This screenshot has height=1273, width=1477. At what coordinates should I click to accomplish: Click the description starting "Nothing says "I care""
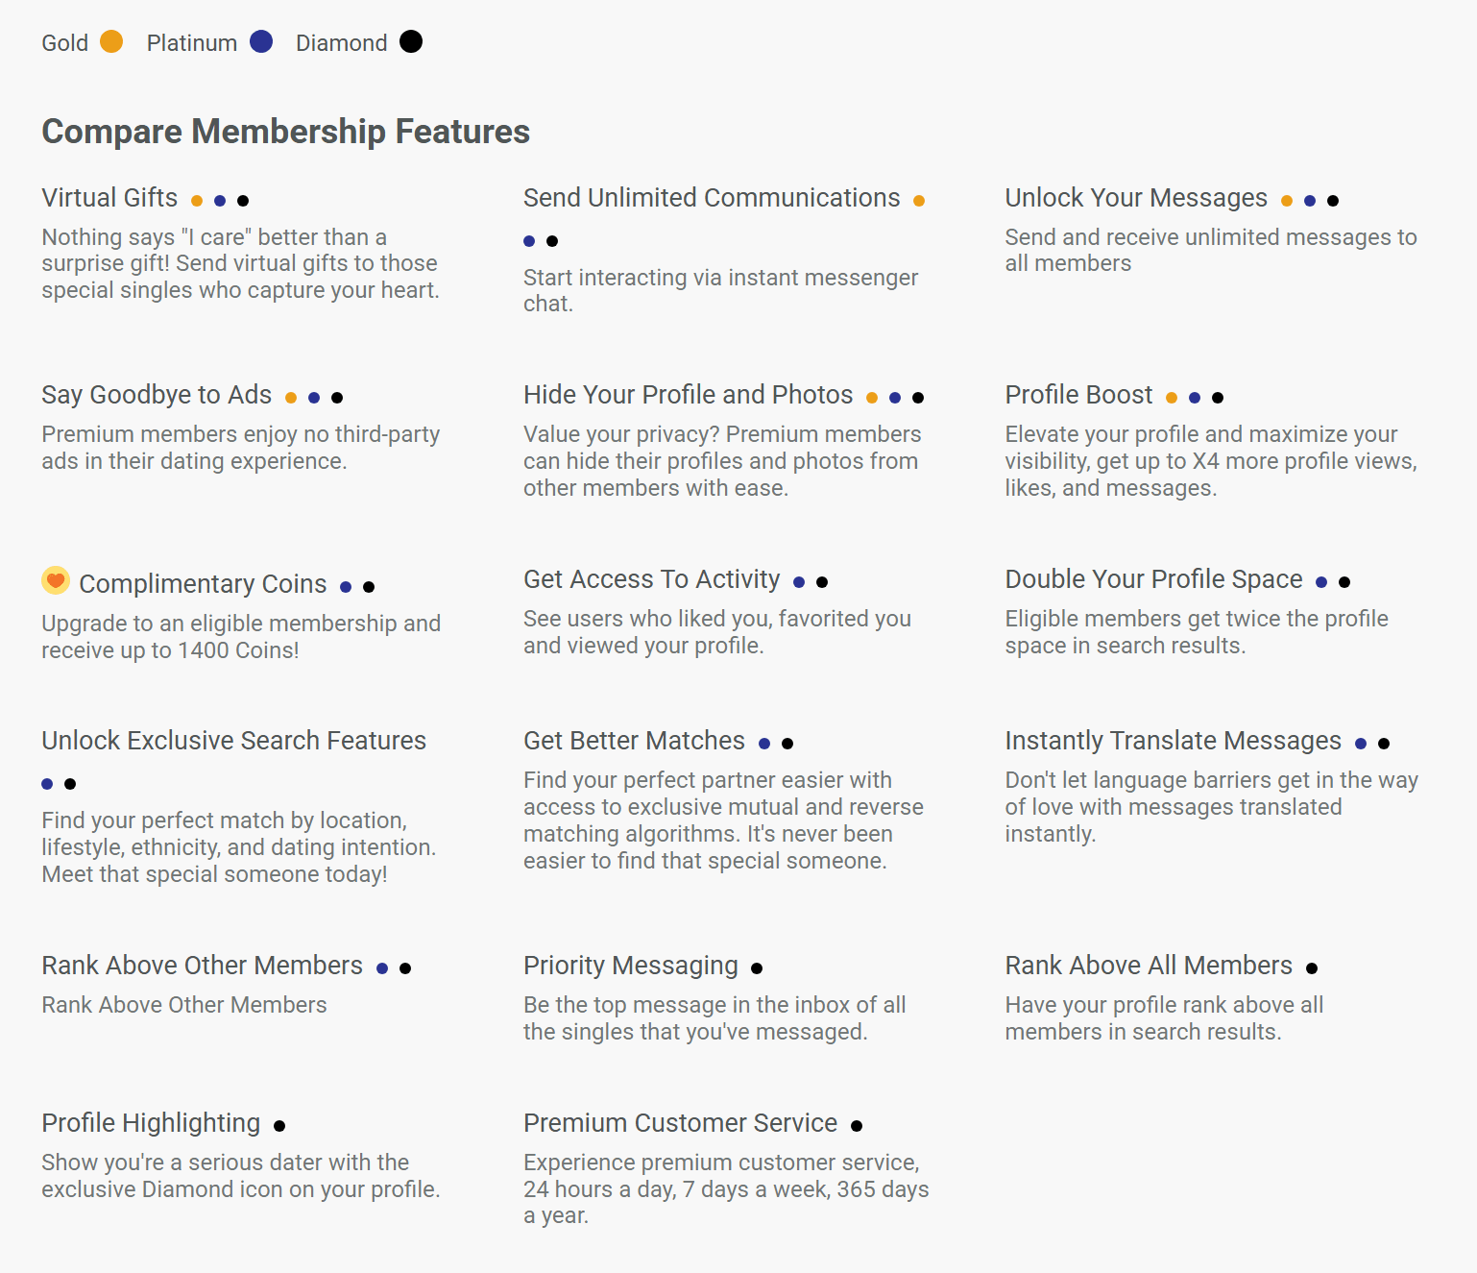point(240,264)
